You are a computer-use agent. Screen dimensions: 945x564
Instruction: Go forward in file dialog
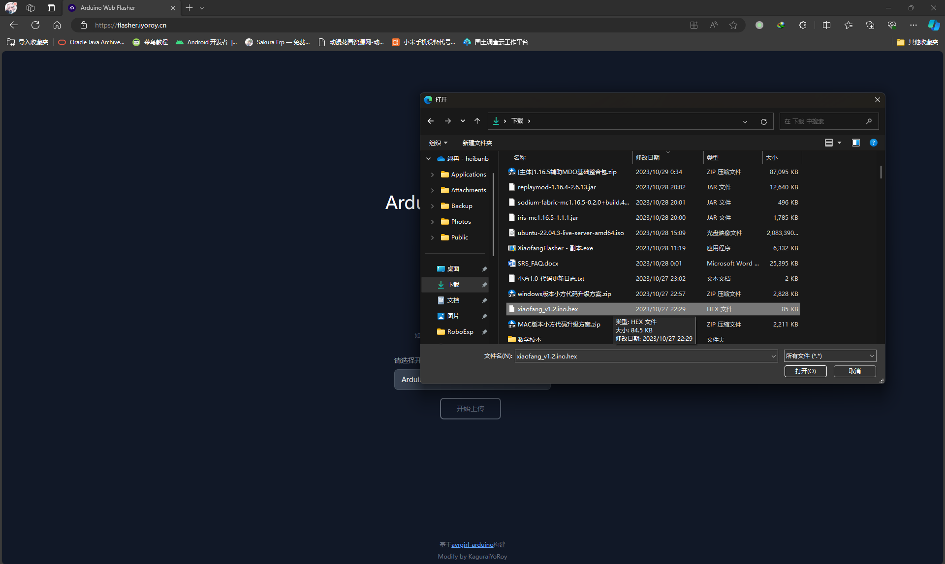[447, 121]
